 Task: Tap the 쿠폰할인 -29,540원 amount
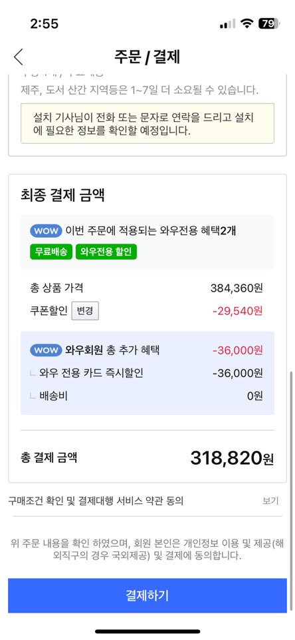238,312
